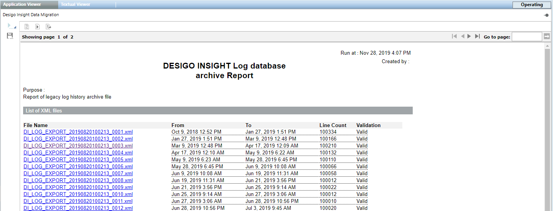
Task: Toggle the pin icon at top right
Action: tap(546, 15)
